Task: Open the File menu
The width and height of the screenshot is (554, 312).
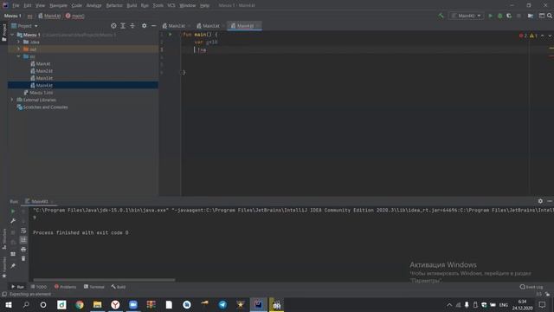Action: coord(16,5)
